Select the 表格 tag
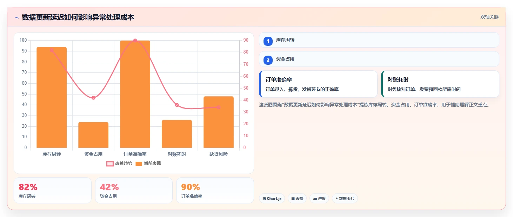Viewport: 513px width, 217px height. click(297, 198)
